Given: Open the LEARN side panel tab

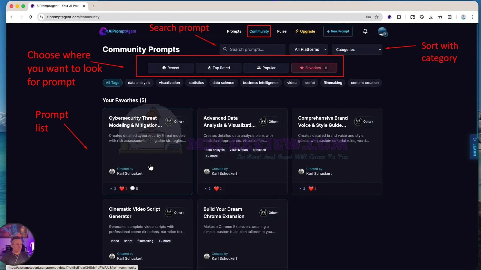Looking at the screenshot, I should [474, 147].
